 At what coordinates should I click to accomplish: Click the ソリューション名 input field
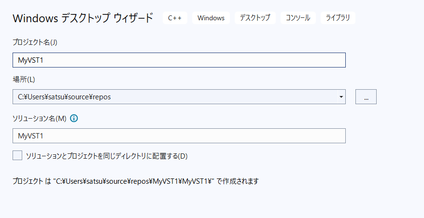[x=179, y=136]
